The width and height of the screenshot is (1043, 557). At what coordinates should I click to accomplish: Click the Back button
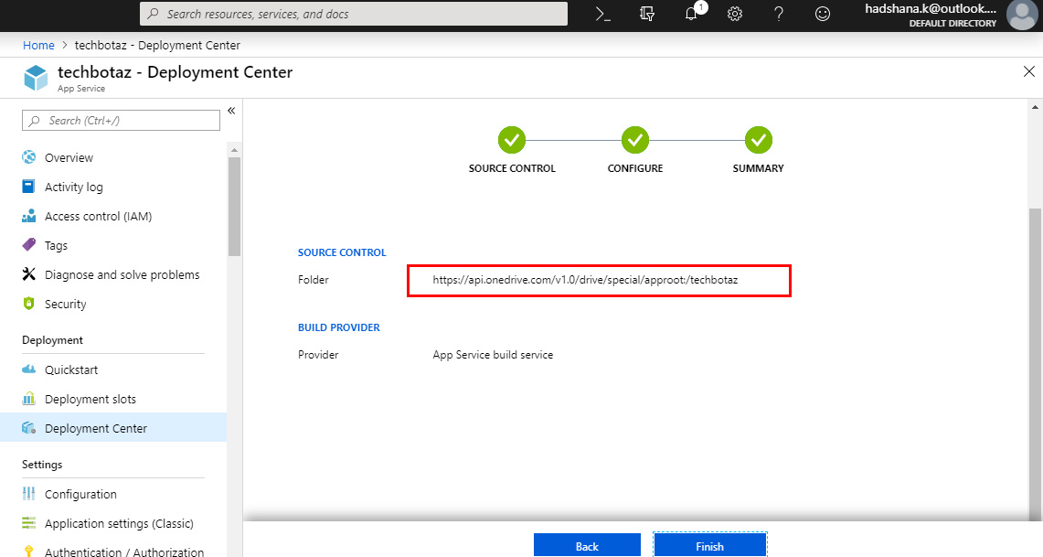(x=587, y=546)
